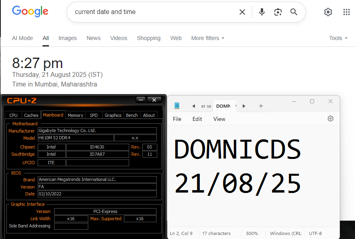Image resolution: width=355 pixels, height=239 pixels.
Task: Click the BIOS Date 02/10/2022 field
Action: click(x=97, y=194)
